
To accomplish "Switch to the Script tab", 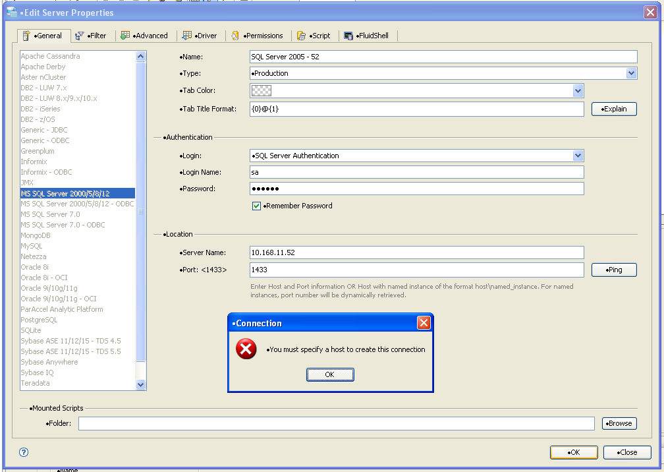I will click(x=314, y=36).
